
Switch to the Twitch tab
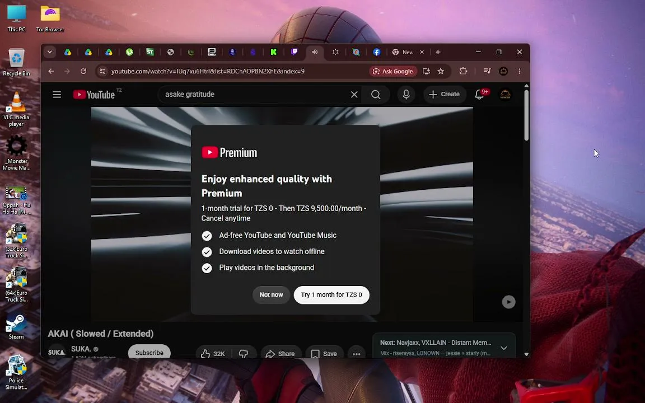(294, 52)
